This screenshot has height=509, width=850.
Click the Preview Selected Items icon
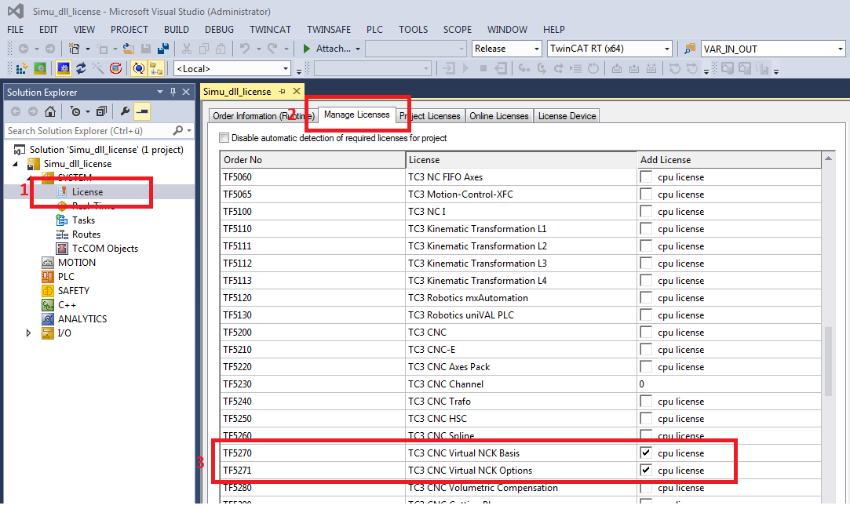coord(142,111)
